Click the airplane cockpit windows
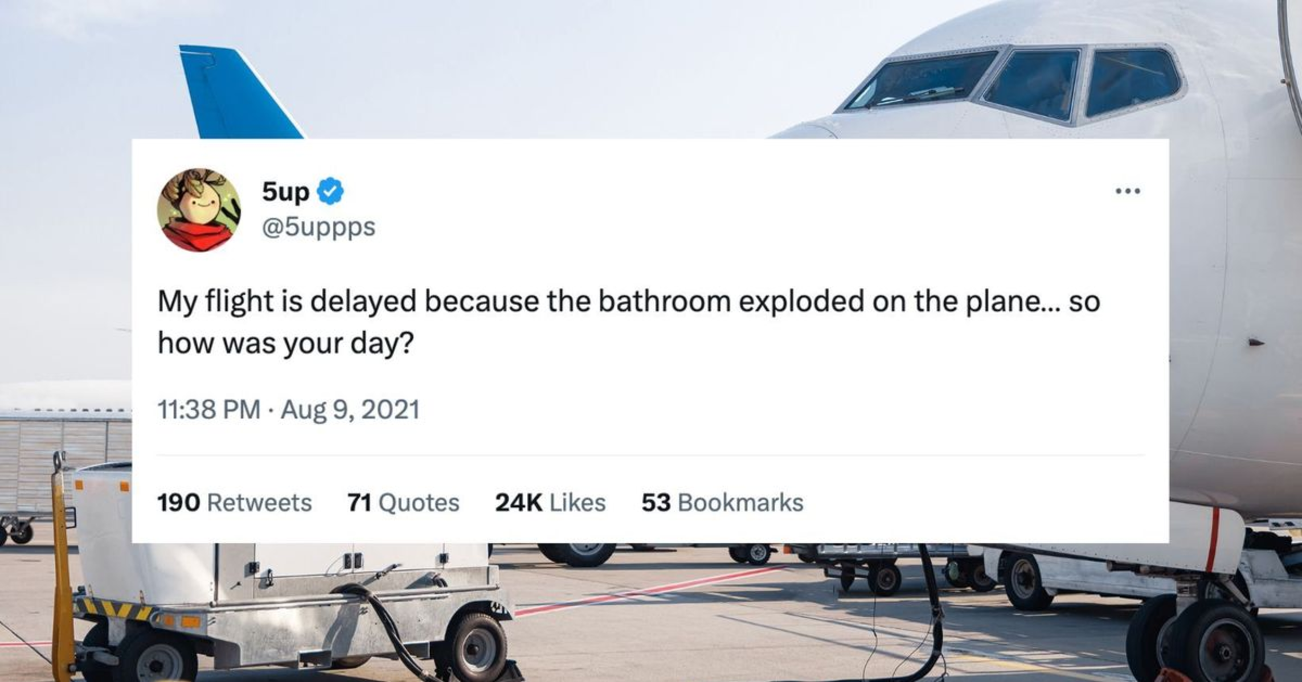The width and height of the screenshot is (1302, 682). [x=1031, y=85]
